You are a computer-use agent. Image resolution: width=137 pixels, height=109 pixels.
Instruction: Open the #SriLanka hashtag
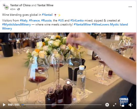[77, 20]
